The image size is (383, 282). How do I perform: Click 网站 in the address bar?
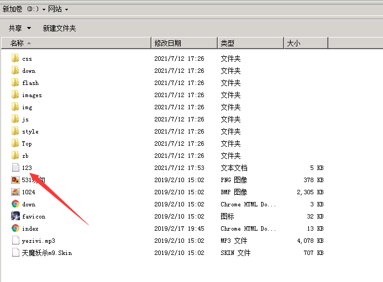tap(55, 9)
